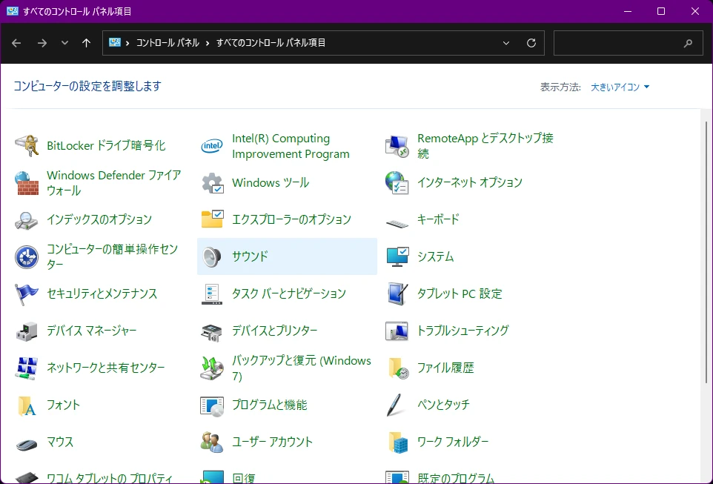Click the ペンとタッチ pen icon

(x=397, y=405)
